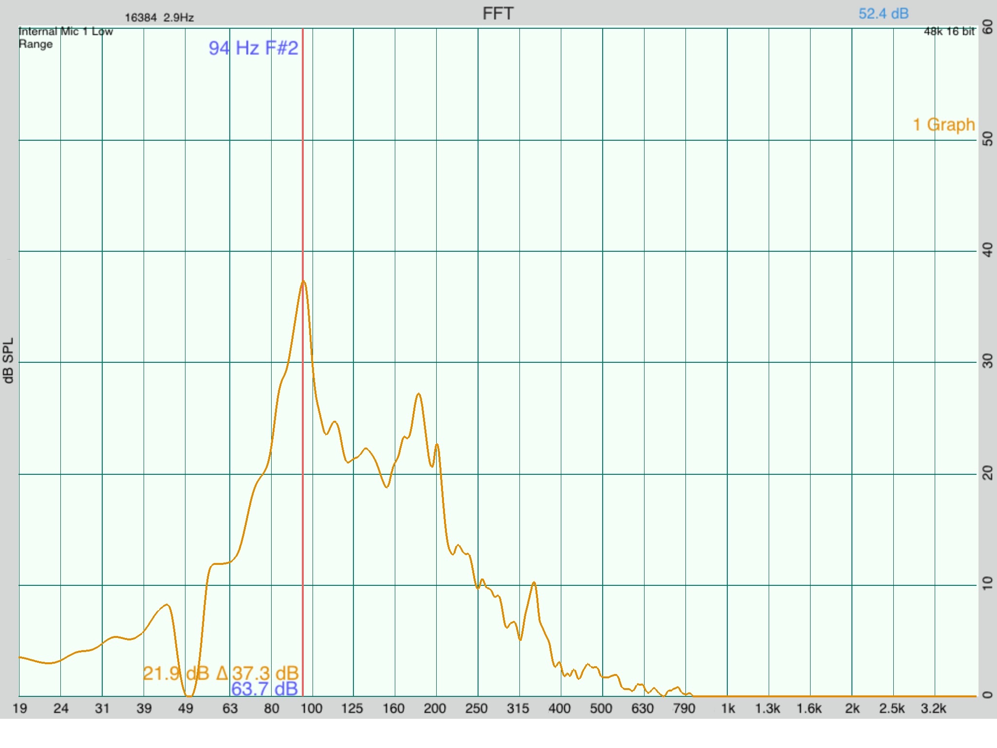This screenshot has width=997, height=748.
Task: Click the 'dB SPL' axis label
Action: coord(8,360)
